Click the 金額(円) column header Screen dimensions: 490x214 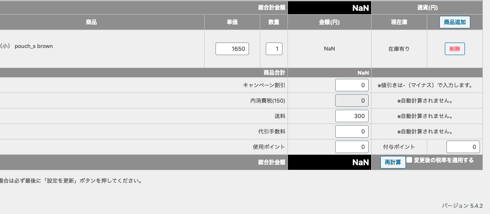pos(329,22)
